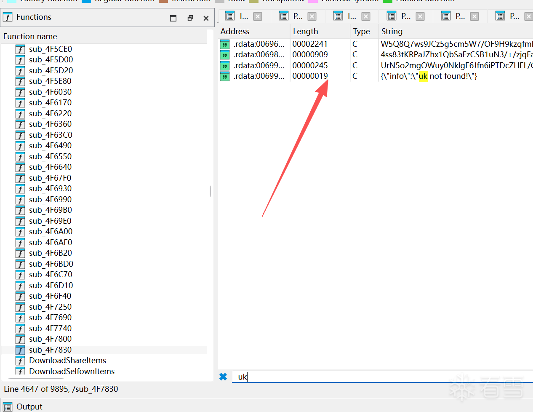The width and height of the screenshot is (533, 412).
Task: Click function icon beside sub_4F7250
Action: [x=20, y=307]
